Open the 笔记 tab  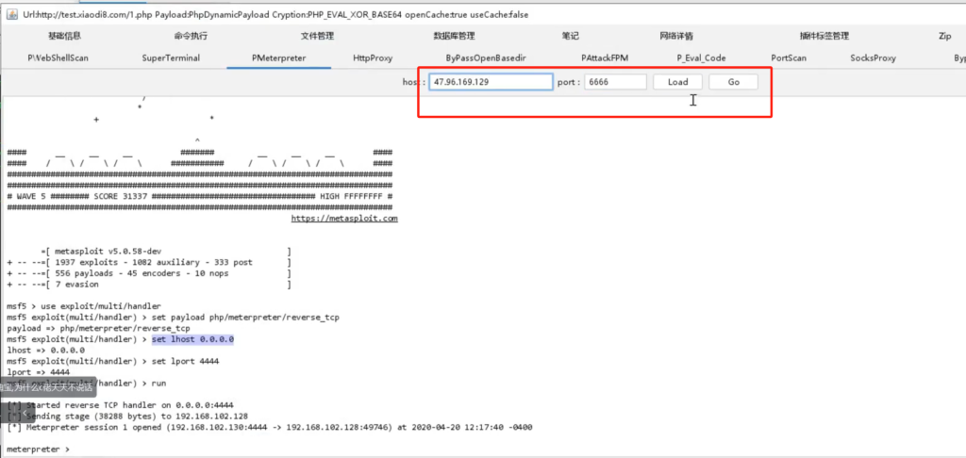(571, 37)
